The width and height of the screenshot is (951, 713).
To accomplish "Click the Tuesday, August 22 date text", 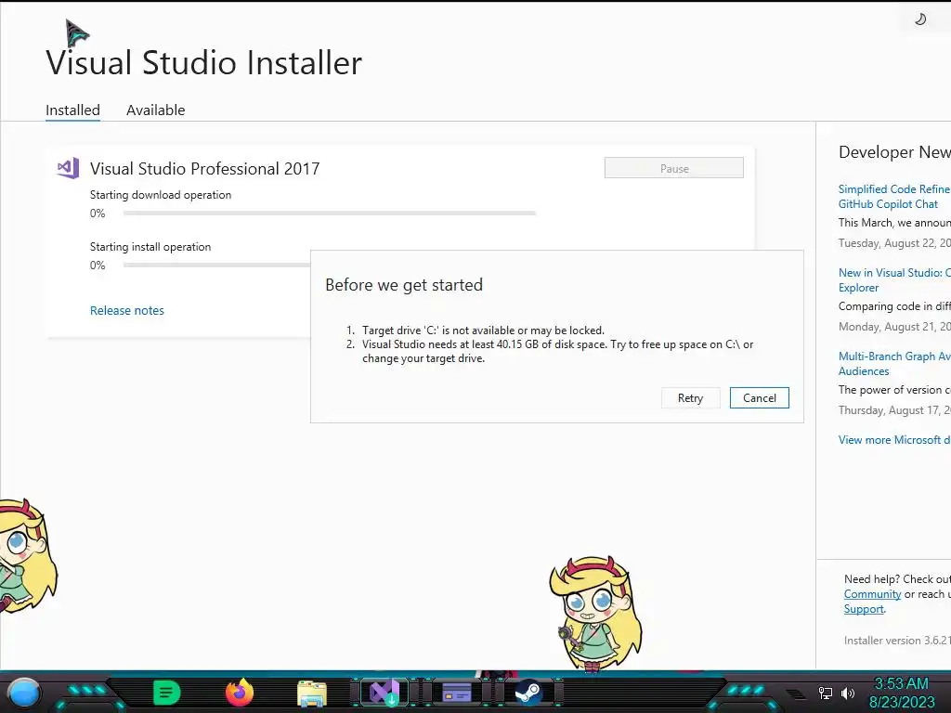I will coord(894,243).
